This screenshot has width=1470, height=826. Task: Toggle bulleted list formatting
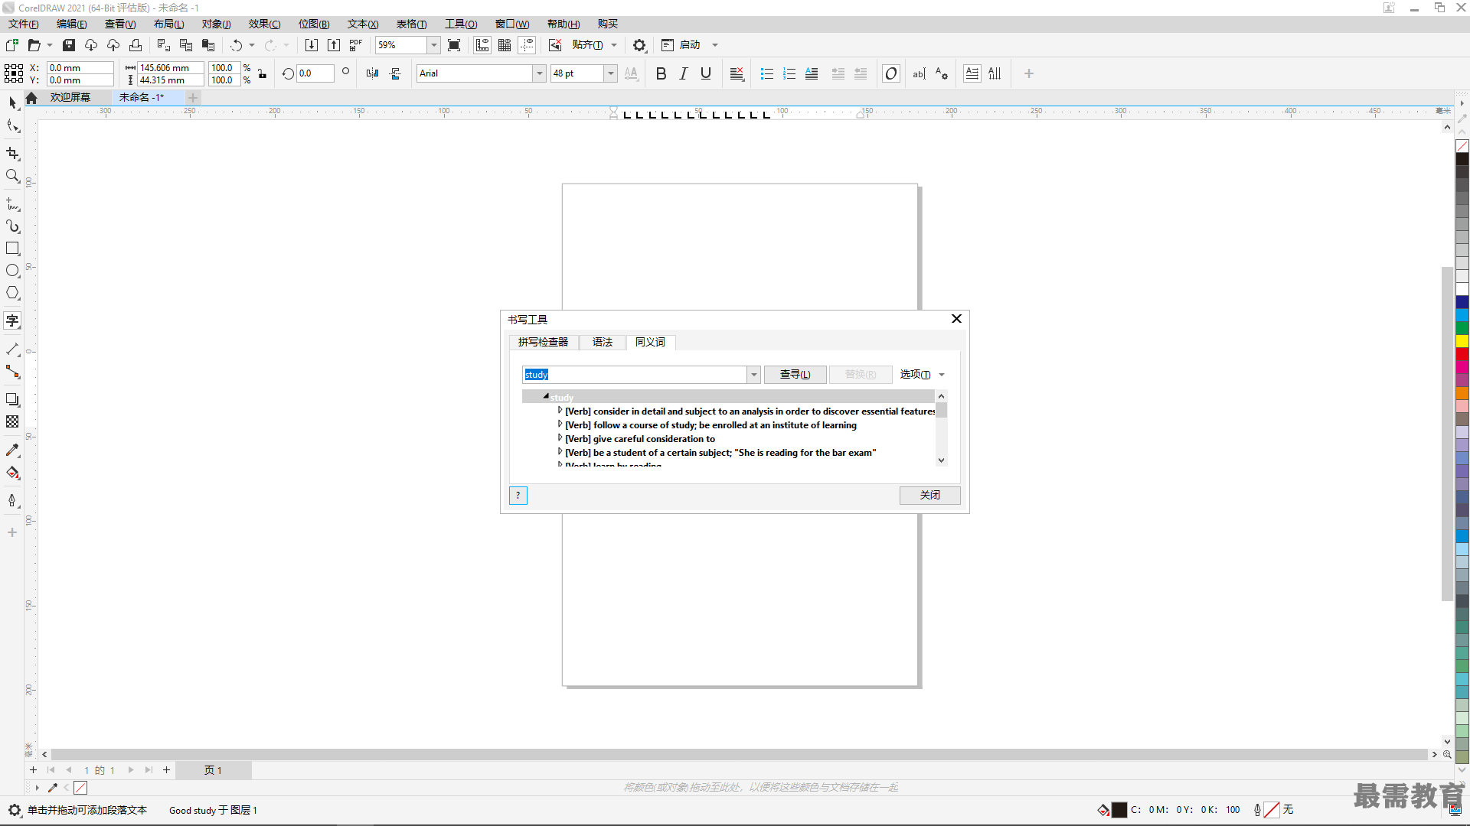pyautogui.click(x=767, y=73)
